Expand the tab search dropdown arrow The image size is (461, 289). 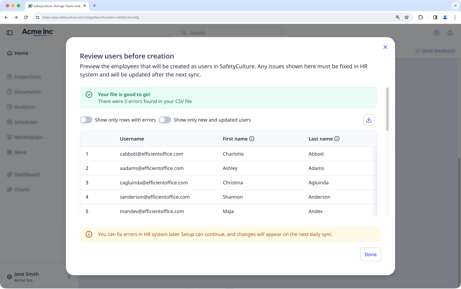[455, 5]
